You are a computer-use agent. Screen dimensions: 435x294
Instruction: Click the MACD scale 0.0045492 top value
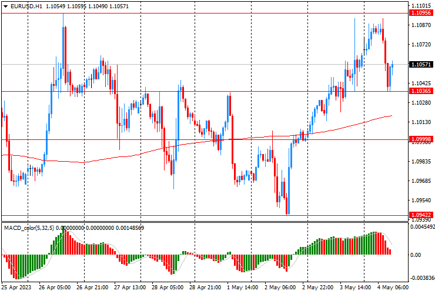(x=422, y=227)
